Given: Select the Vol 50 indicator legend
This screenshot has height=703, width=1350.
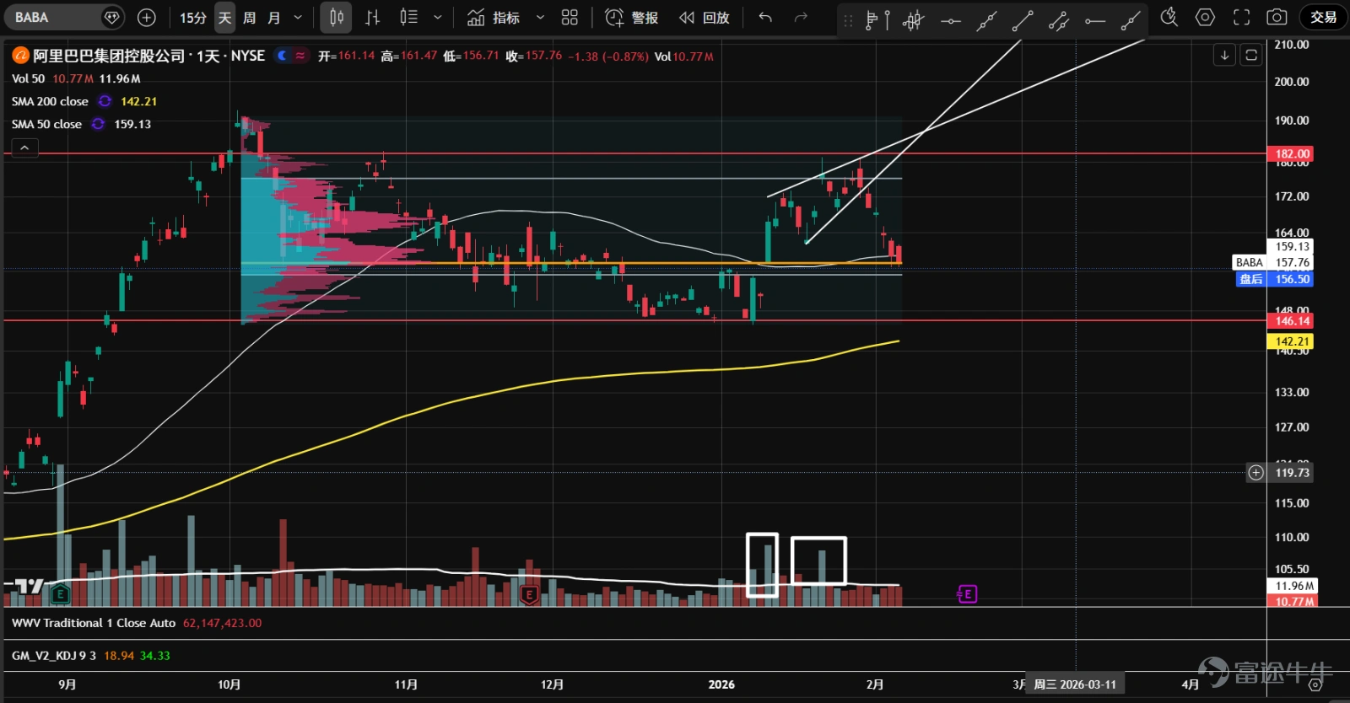Looking at the screenshot, I should (28, 78).
